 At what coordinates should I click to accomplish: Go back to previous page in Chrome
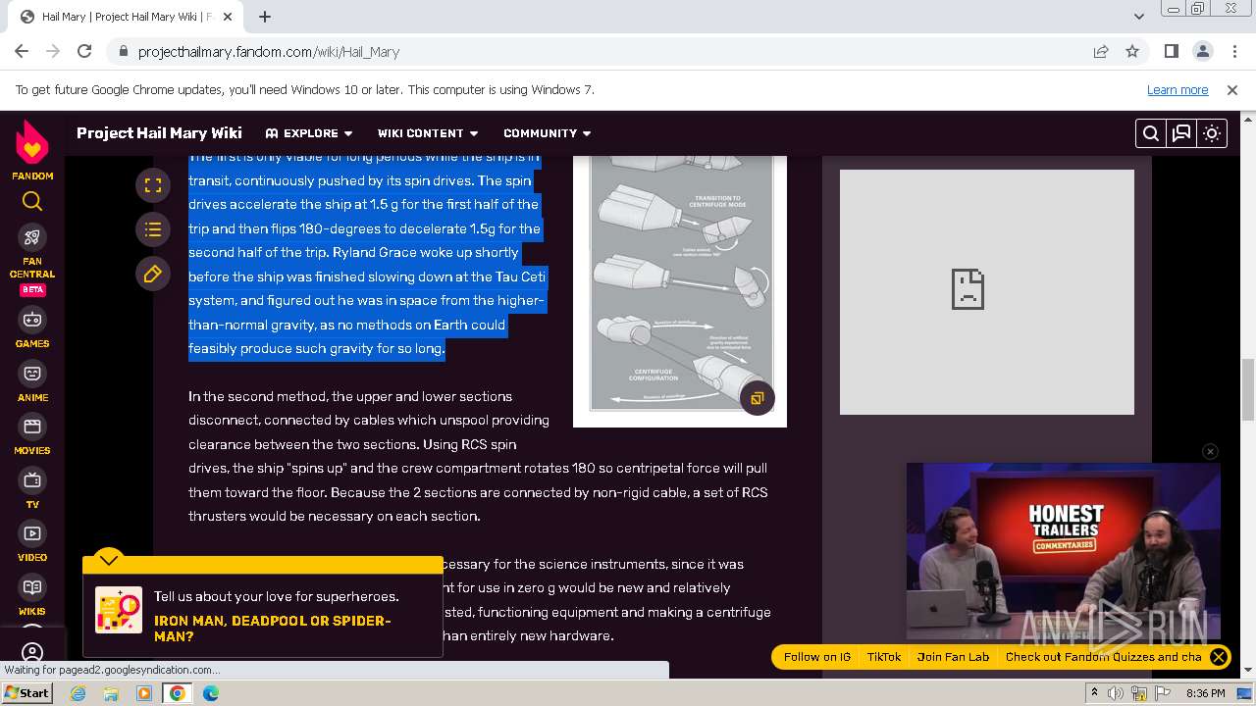click(22, 51)
